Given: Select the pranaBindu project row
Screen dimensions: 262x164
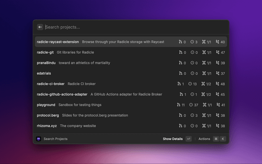Looking at the screenshot, I should coord(46,63).
